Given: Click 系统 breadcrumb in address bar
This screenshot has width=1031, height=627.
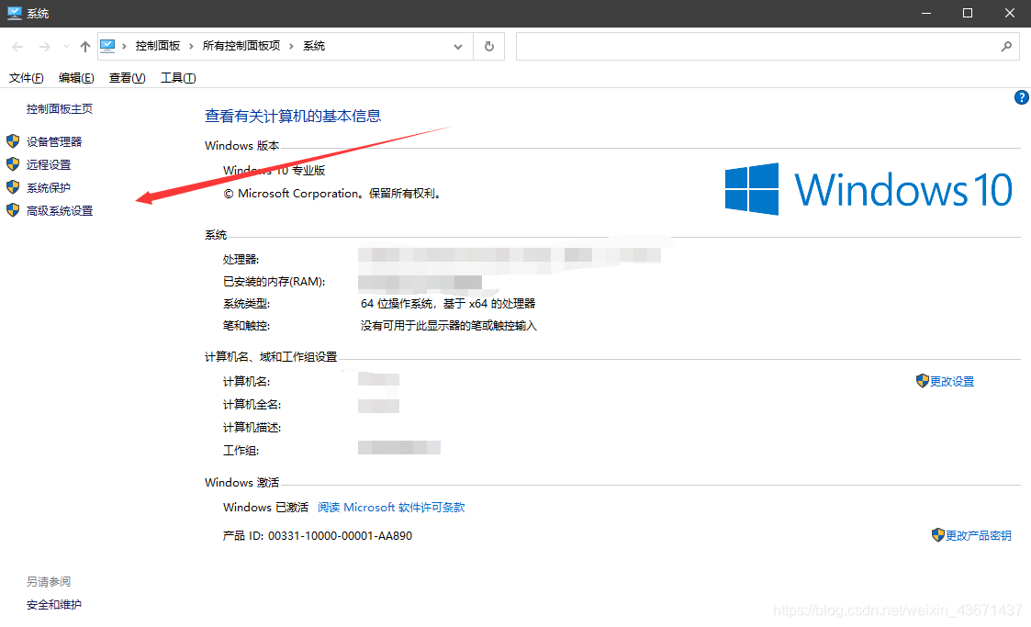Looking at the screenshot, I should point(314,46).
